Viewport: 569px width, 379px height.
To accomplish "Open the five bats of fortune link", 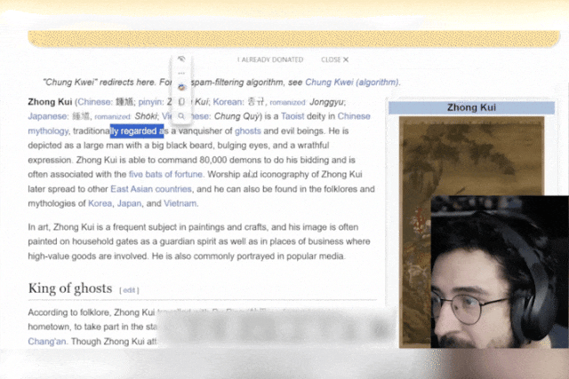I will click(x=165, y=174).
